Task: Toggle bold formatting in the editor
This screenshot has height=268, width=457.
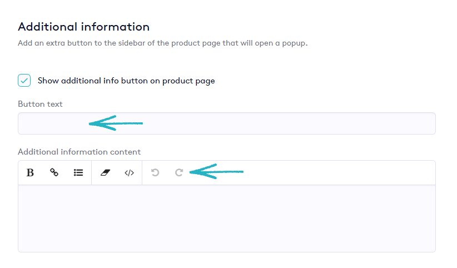Action: [x=31, y=173]
